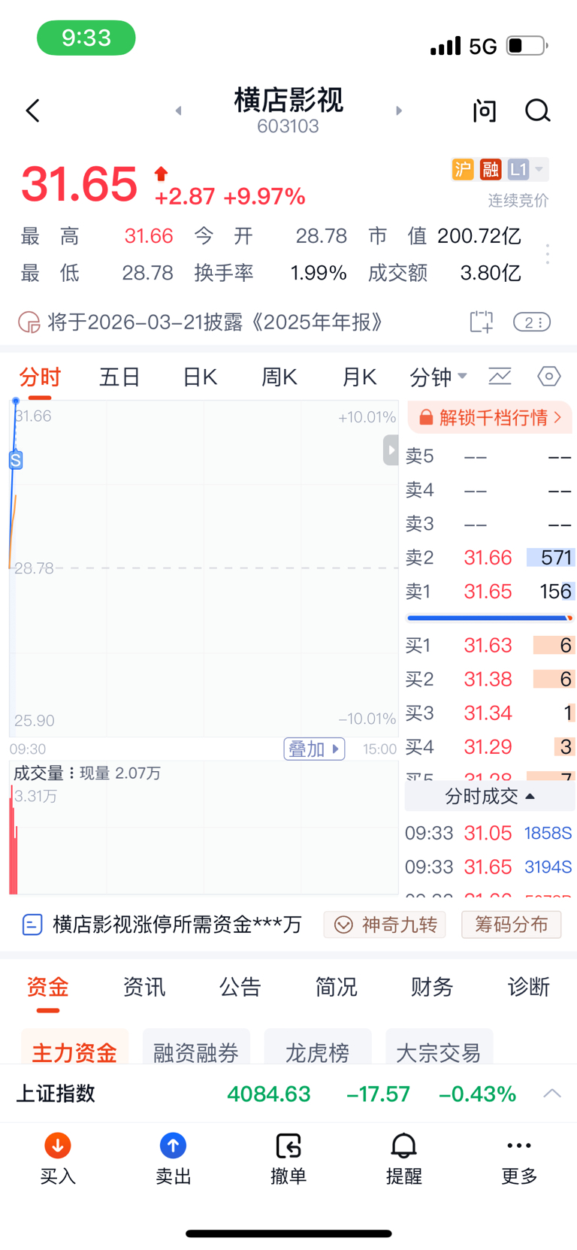Open the L1 level dropdown
577x1250 pixels.
click(x=527, y=170)
